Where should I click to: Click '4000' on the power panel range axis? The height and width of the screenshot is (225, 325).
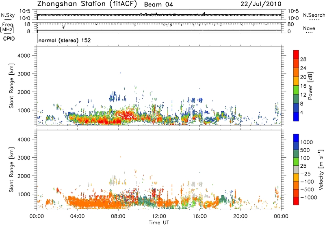(24, 56)
